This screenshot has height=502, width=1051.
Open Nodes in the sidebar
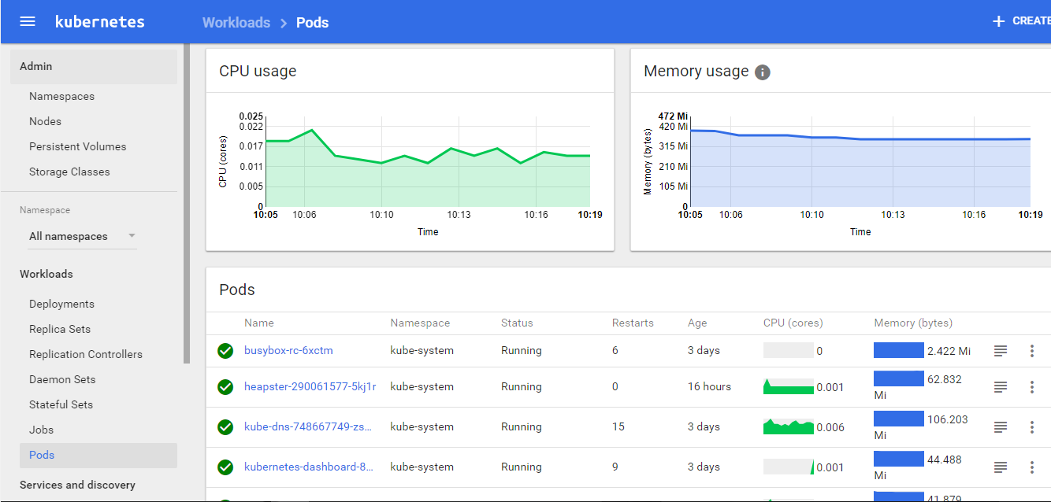[x=45, y=121]
